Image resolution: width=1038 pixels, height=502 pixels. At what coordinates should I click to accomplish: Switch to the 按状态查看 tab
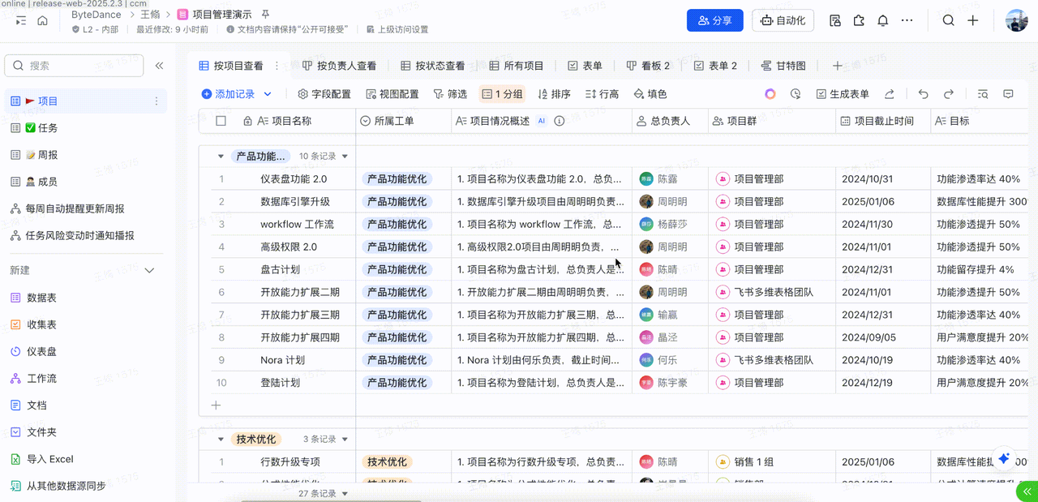point(433,66)
